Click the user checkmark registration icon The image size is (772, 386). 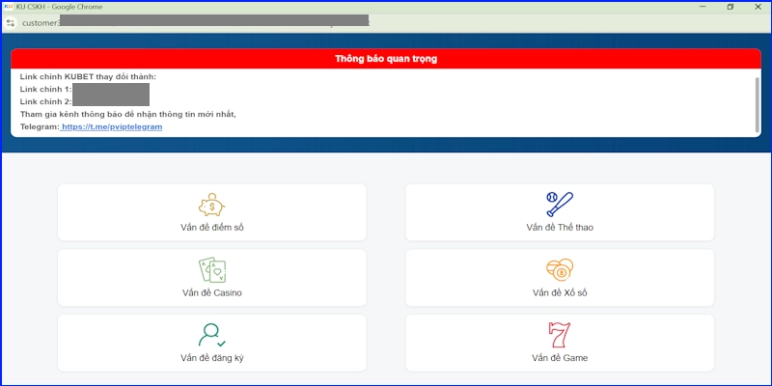point(211,335)
